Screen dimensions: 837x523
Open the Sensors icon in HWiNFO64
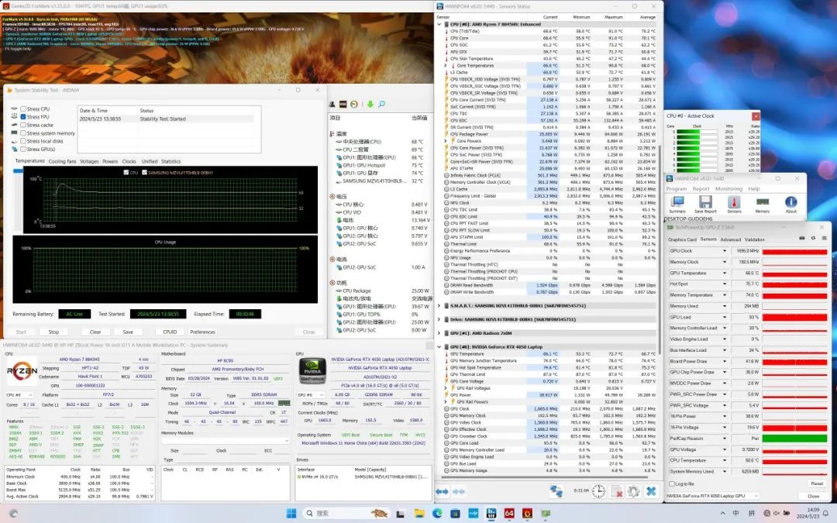[733, 203]
